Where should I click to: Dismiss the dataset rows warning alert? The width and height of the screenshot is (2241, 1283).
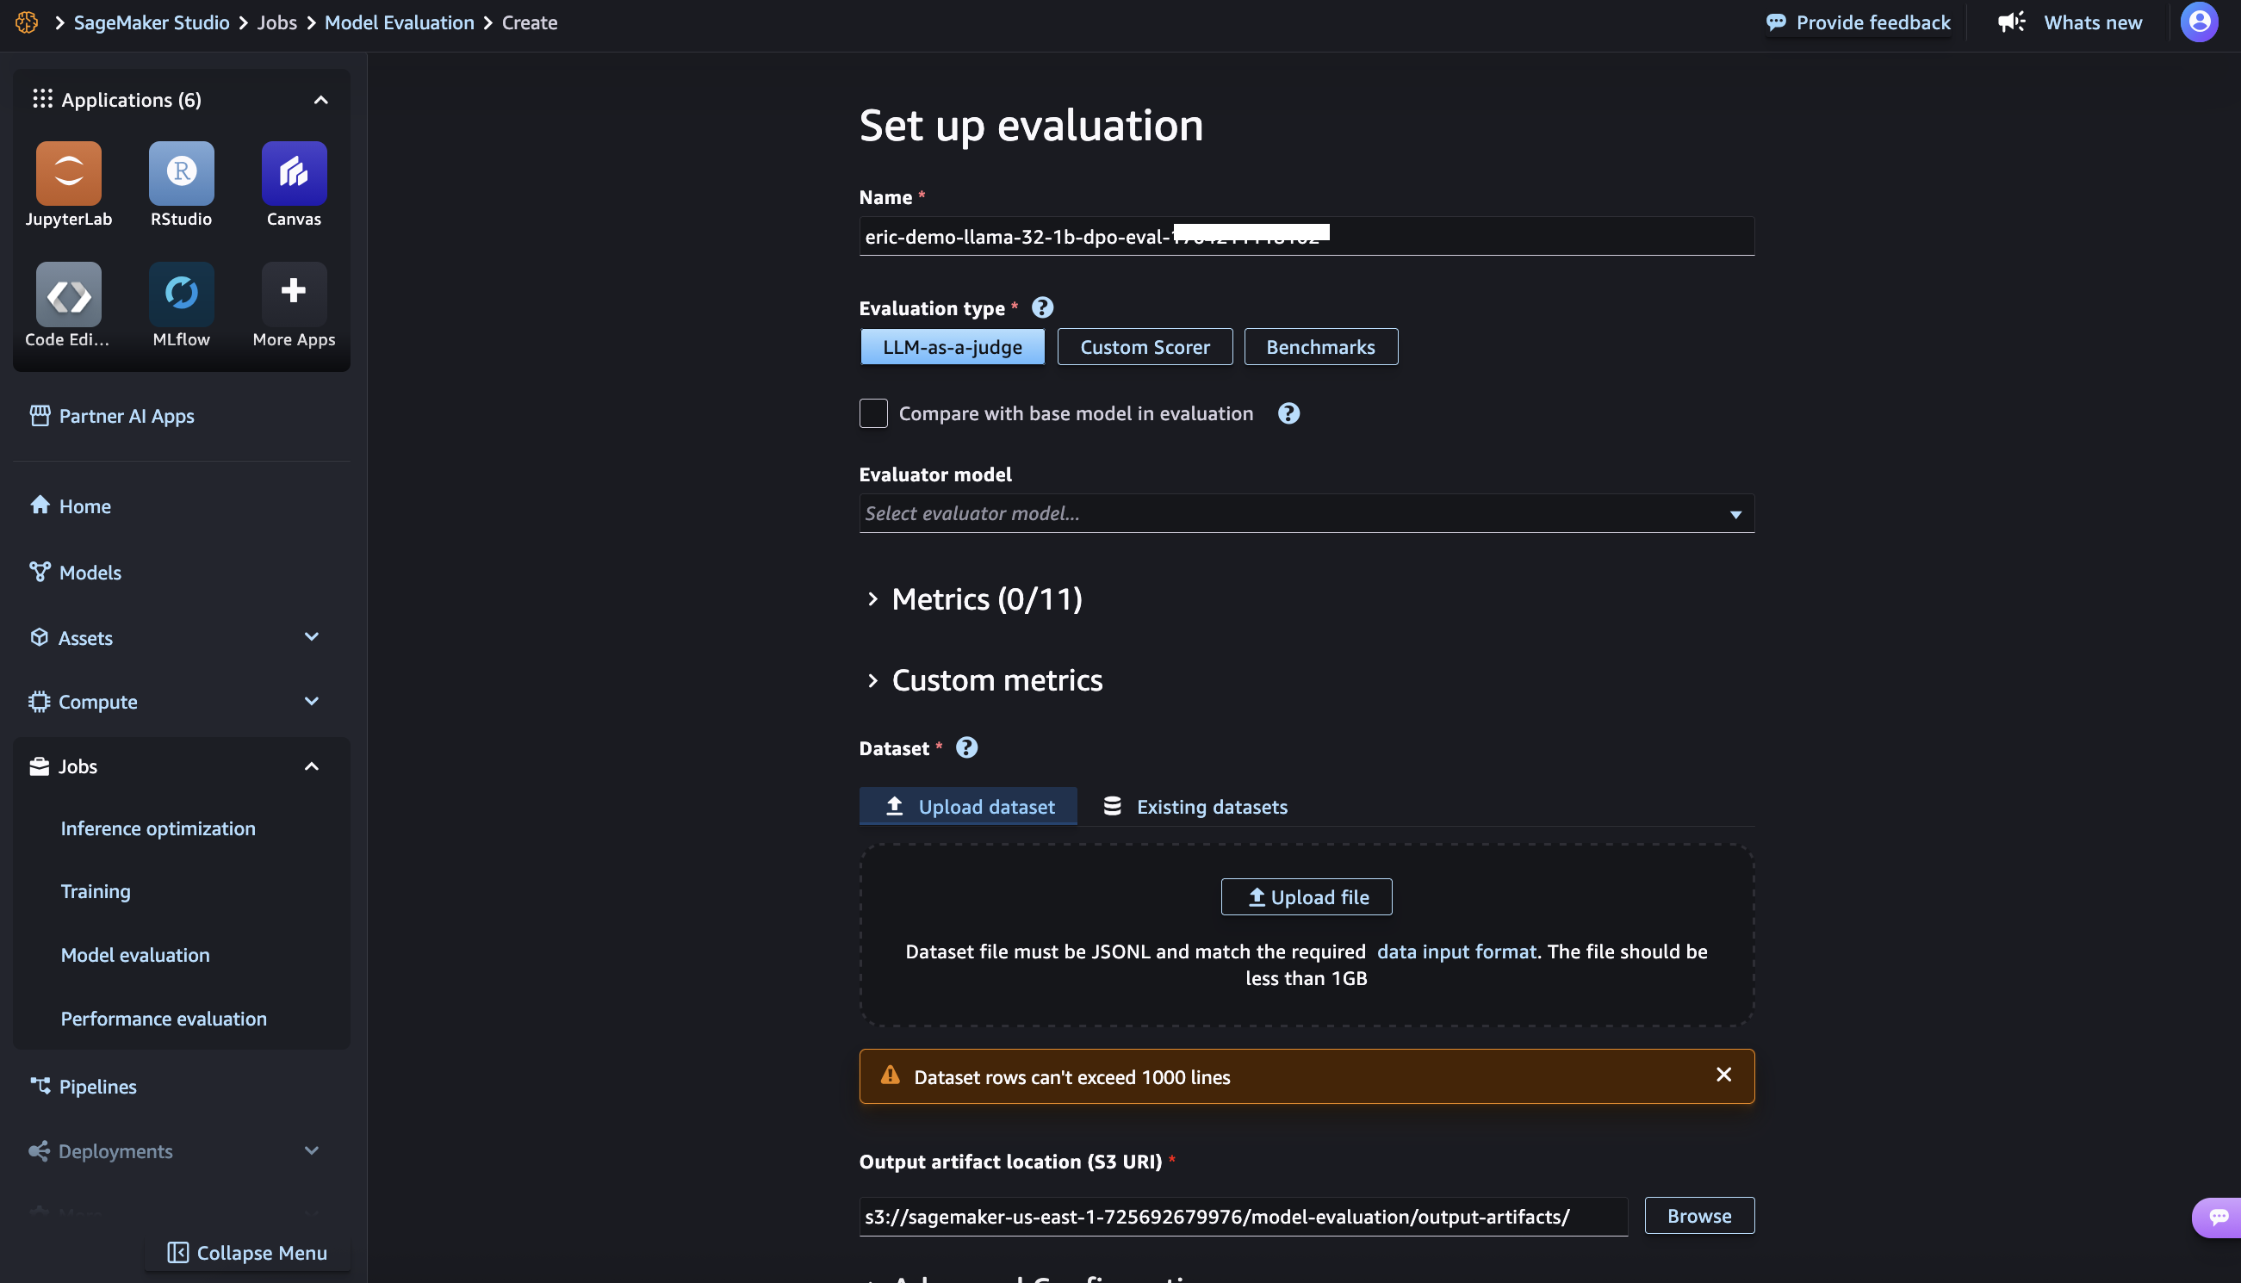click(x=1723, y=1075)
